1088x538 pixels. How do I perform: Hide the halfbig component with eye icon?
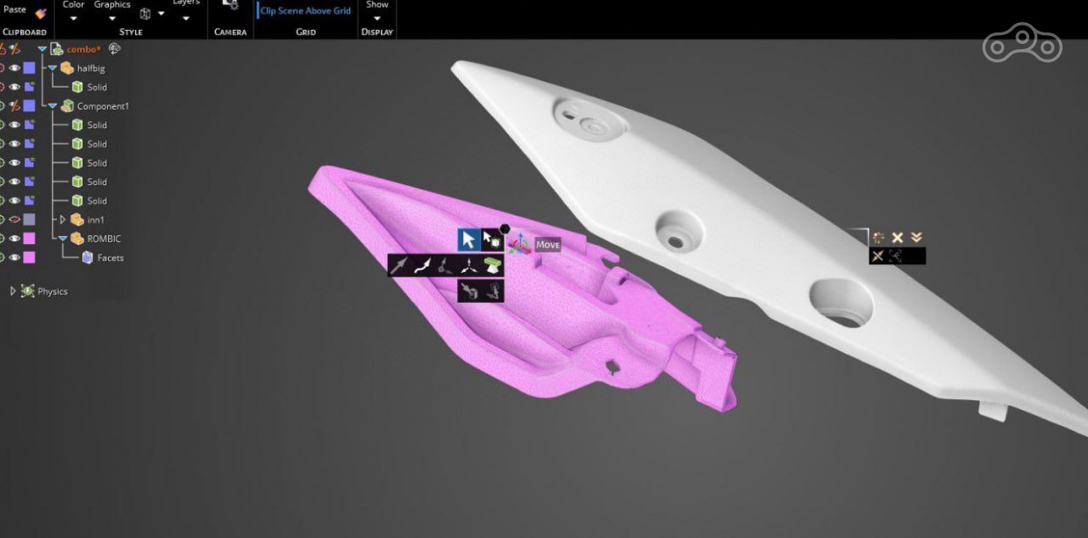(x=14, y=68)
